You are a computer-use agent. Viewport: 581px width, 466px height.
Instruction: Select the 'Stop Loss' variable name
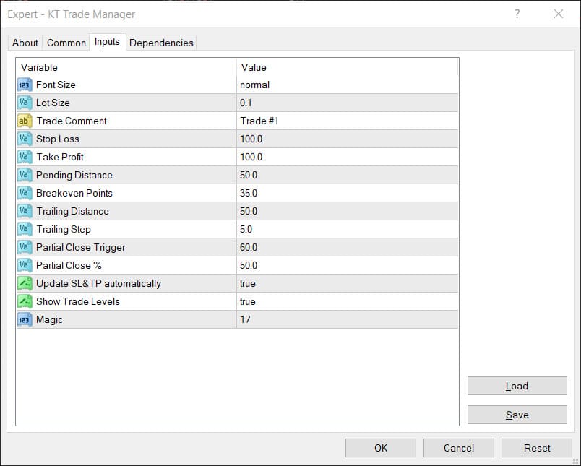tap(57, 139)
